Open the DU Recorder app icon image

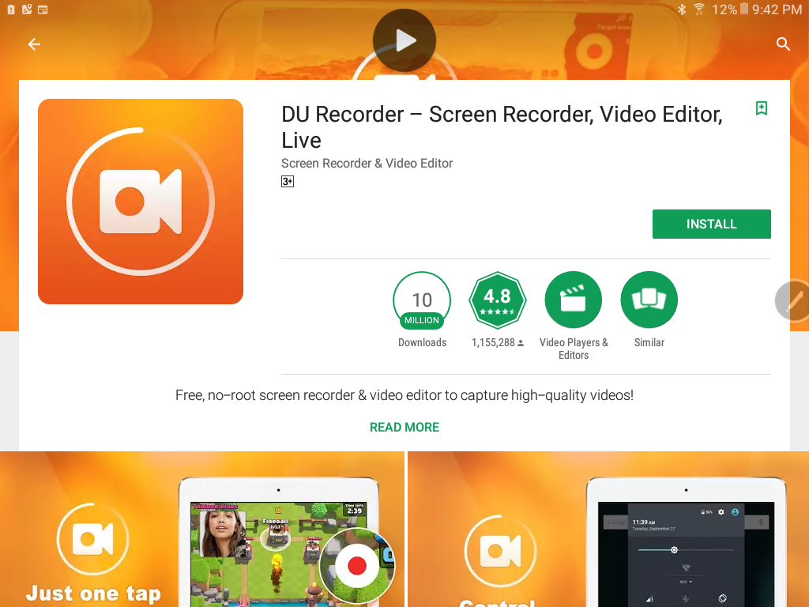click(x=141, y=202)
